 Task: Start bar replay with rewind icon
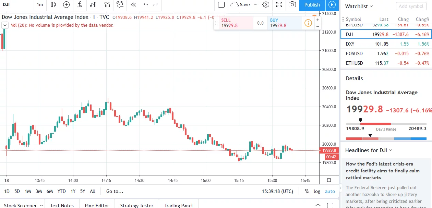pyautogui.click(x=133, y=5)
